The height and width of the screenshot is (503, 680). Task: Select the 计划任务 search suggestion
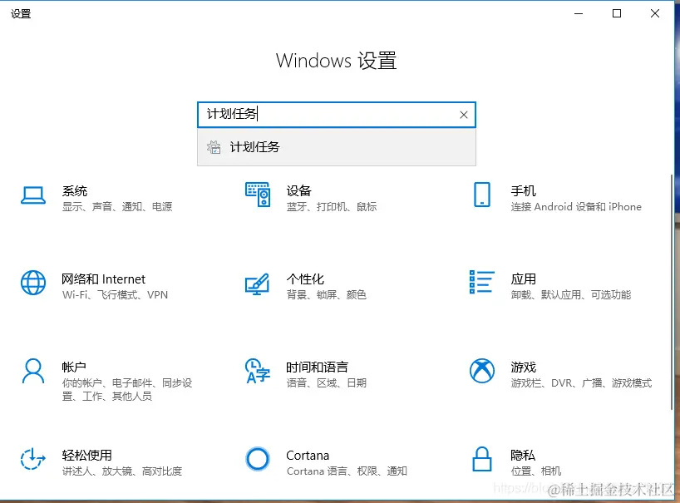click(x=337, y=147)
